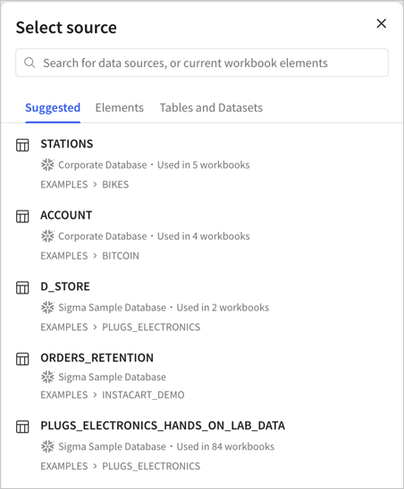Click the BIKES path segment
Image resolution: width=404 pixels, height=489 pixels.
[x=115, y=185]
